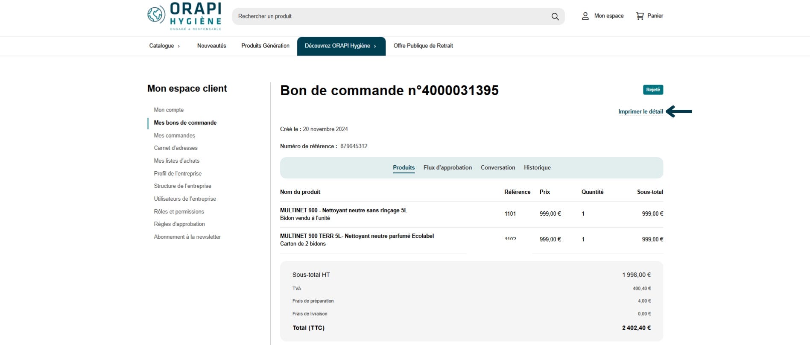Click the Total TTC amount 2 402,40 €
810x345 pixels.
pyautogui.click(x=636, y=328)
